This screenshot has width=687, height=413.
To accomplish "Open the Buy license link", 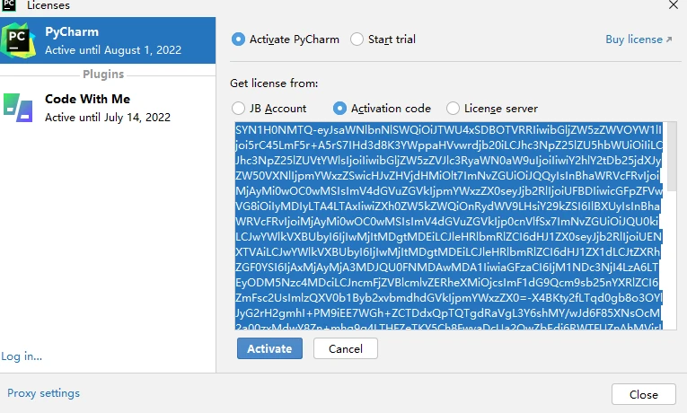I will 633,40.
